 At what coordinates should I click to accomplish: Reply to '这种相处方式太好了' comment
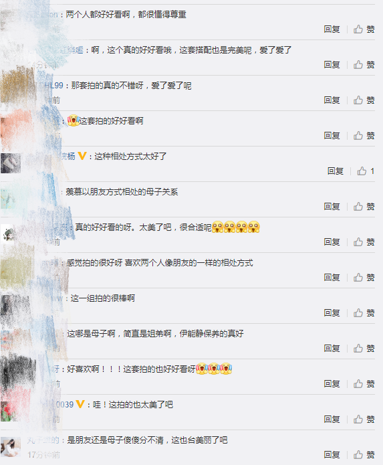click(x=336, y=171)
